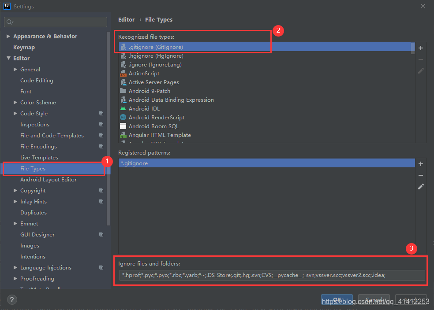This screenshot has height=310, width=434.
Task: Click project-level icon next to File and Code Templates
Action: pyautogui.click(x=101, y=135)
